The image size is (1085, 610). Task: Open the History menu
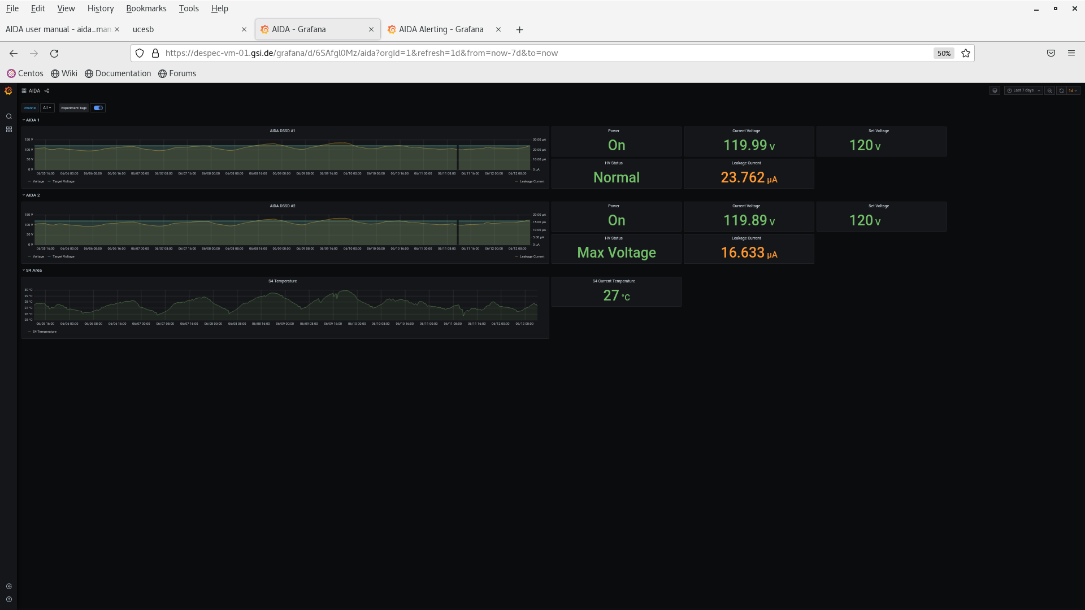click(100, 8)
